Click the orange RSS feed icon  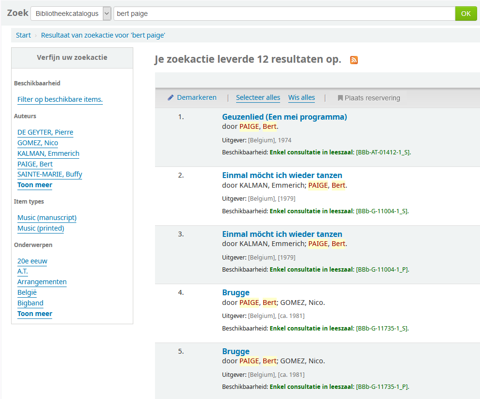pos(354,60)
